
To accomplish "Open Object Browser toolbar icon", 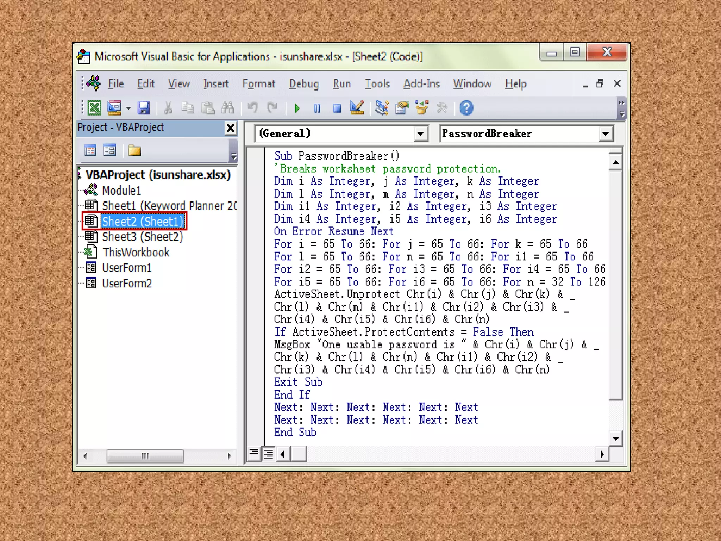I will click(421, 108).
